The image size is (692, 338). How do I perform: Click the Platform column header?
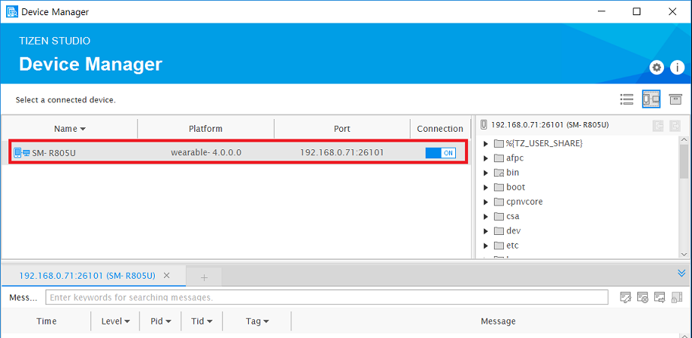click(205, 129)
